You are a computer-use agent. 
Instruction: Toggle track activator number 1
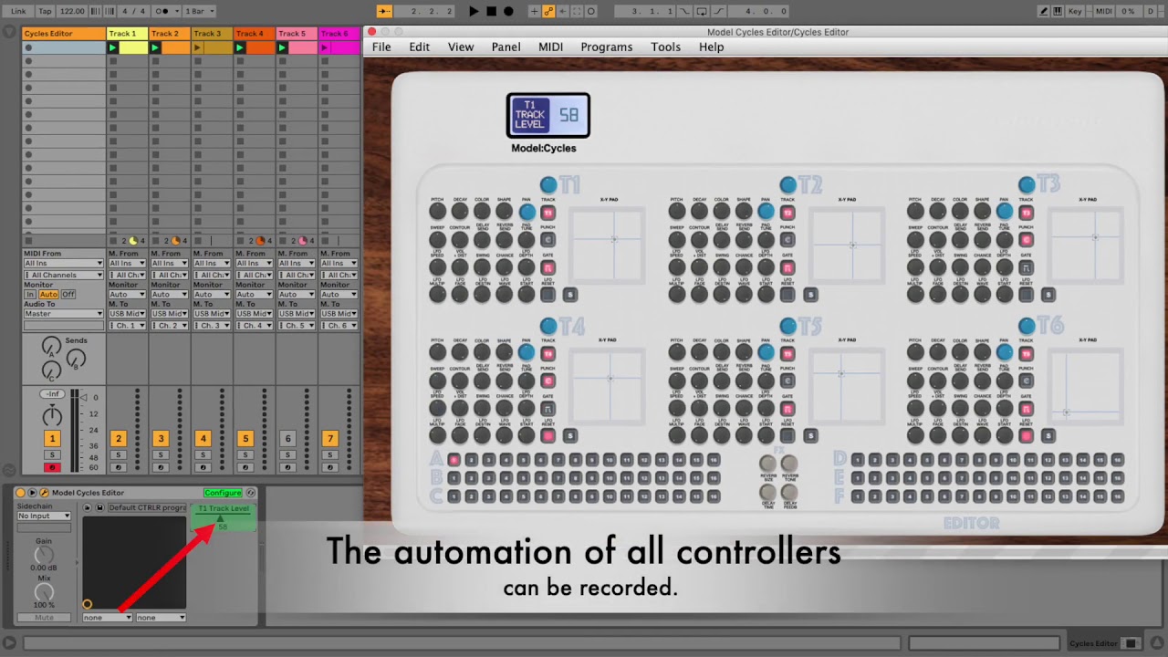[x=52, y=439]
